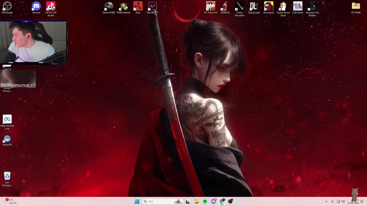Open the notification center icon
The image size is (367, 206).
click(x=362, y=201)
